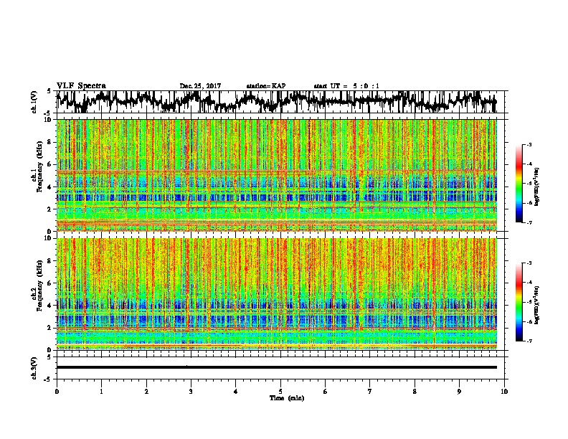The width and height of the screenshot is (568, 439).
Task: Click the "-7" label on ch.2 color bar
Action: (x=529, y=341)
